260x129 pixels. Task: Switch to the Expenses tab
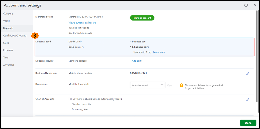point(8,50)
